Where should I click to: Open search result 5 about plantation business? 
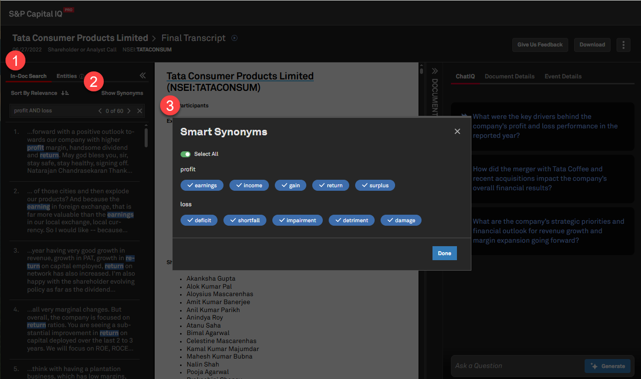pyautogui.click(x=75, y=372)
